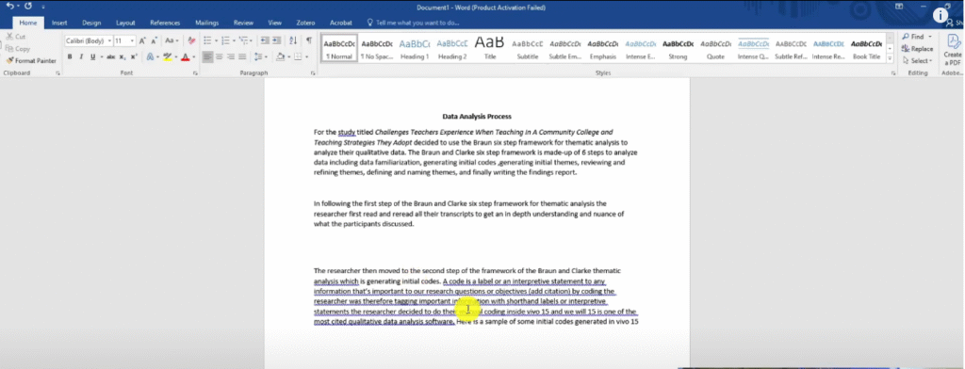Toggle Underline formatting
This screenshot has height=369, width=965.
click(x=93, y=56)
